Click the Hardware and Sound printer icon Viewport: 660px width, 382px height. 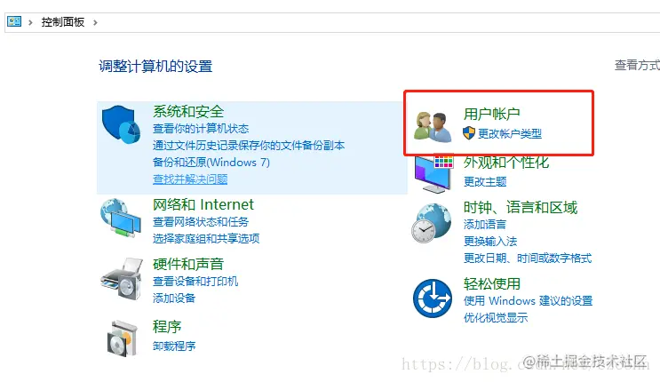pyautogui.click(x=122, y=279)
